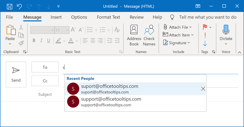The width and height of the screenshot is (244, 127).
Task: Increase font size with larger A icon
Action: (x=73, y=29)
